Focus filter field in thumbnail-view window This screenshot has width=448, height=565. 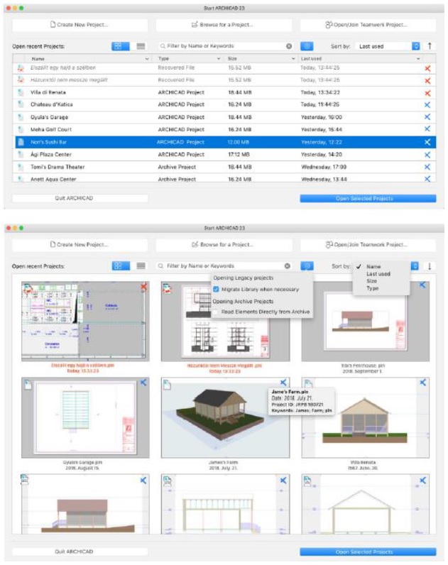pyautogui.click(x=222, y=266)
